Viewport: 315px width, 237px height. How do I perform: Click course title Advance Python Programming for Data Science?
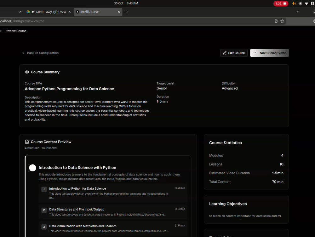pos(69,89)
